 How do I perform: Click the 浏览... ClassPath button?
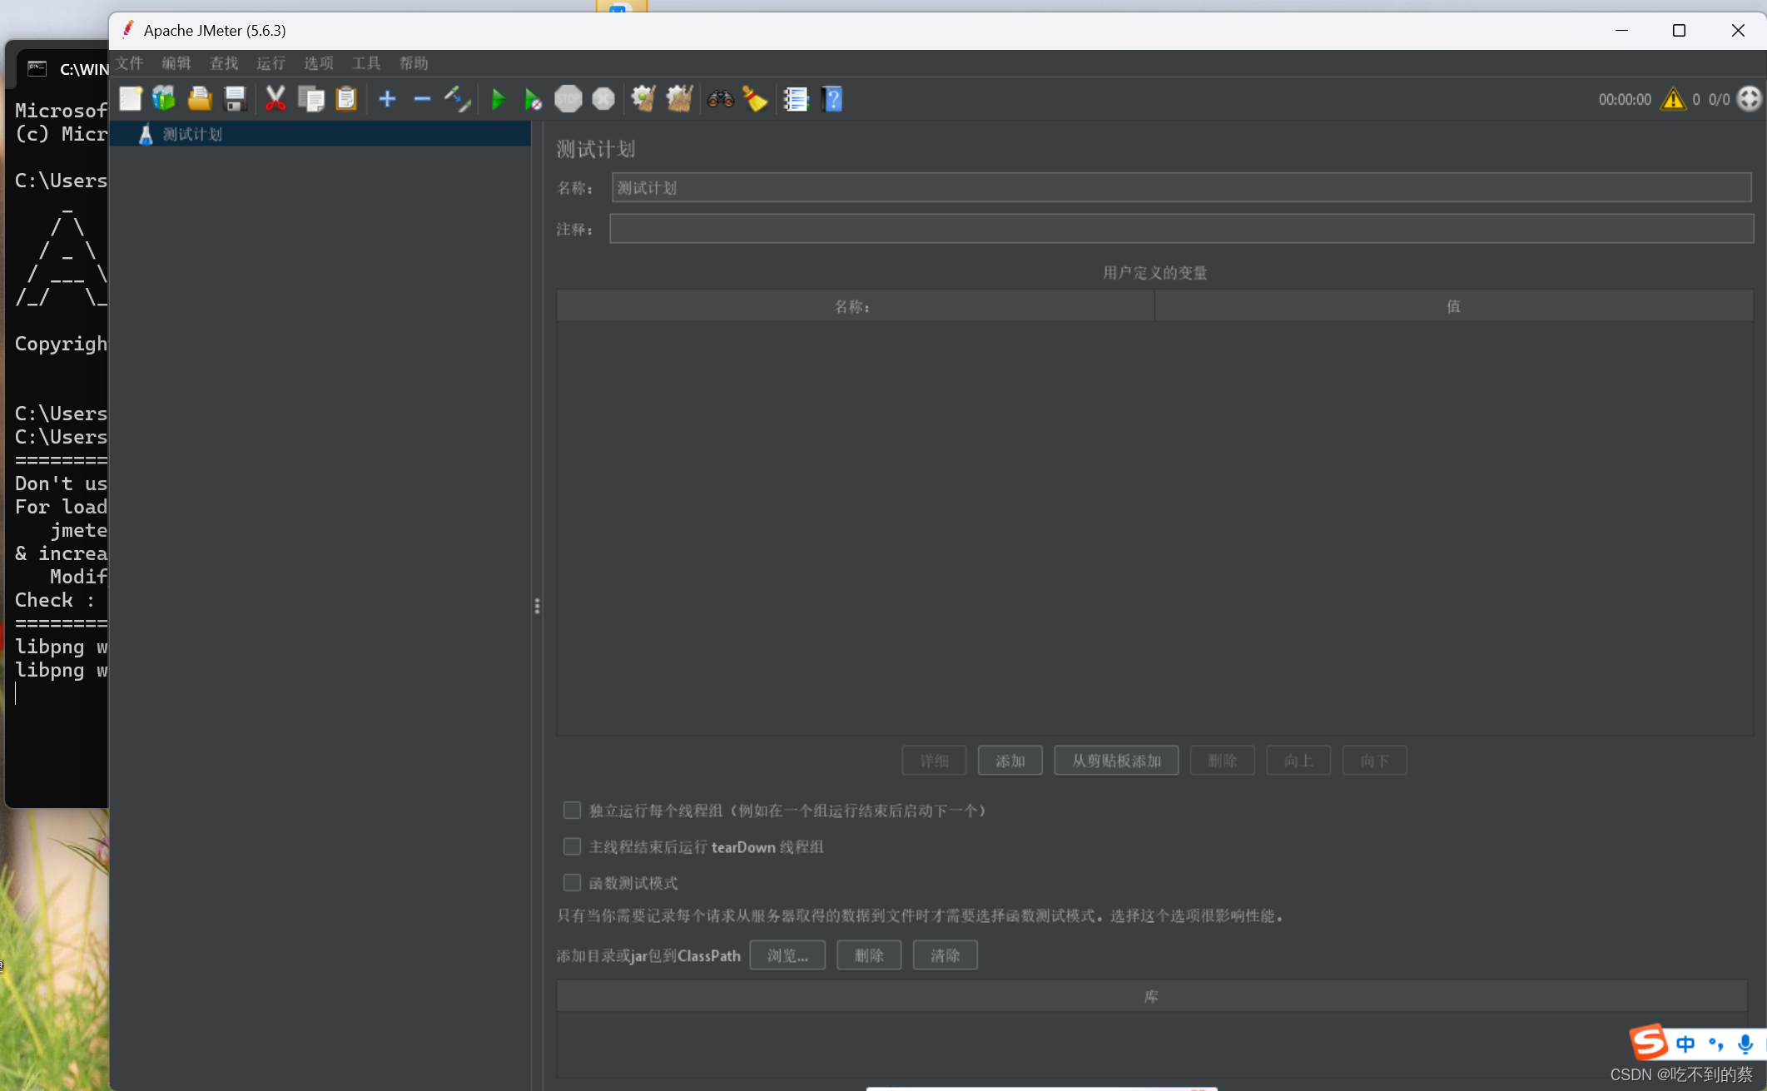tap(787, 955)
